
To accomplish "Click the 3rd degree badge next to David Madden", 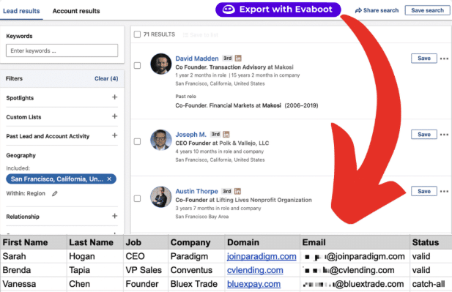I will (x=227, y=58).
